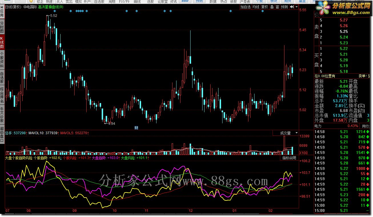Click tick row with volume 1561
373x217 pixels.
coord(342,189)
